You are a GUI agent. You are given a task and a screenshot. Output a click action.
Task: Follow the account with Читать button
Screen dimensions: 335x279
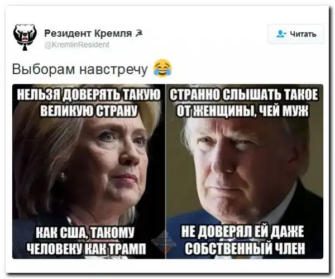pyautogui.click(x=296, y=34)
